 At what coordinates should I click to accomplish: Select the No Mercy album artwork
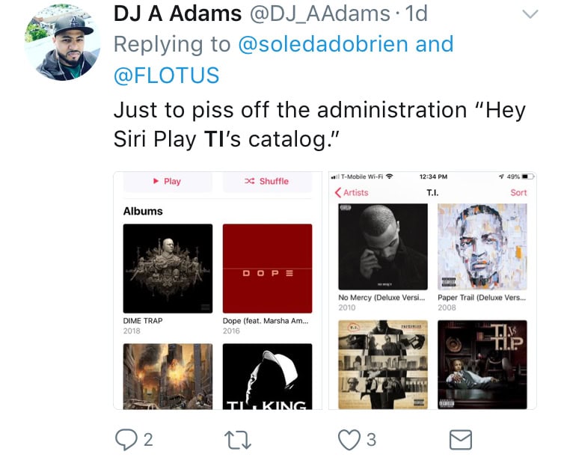coord(383,247)
